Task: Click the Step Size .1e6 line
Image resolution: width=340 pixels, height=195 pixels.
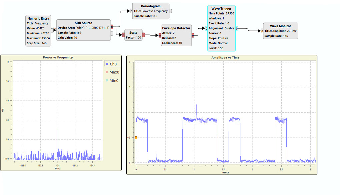Action: (x=37, y=43)
